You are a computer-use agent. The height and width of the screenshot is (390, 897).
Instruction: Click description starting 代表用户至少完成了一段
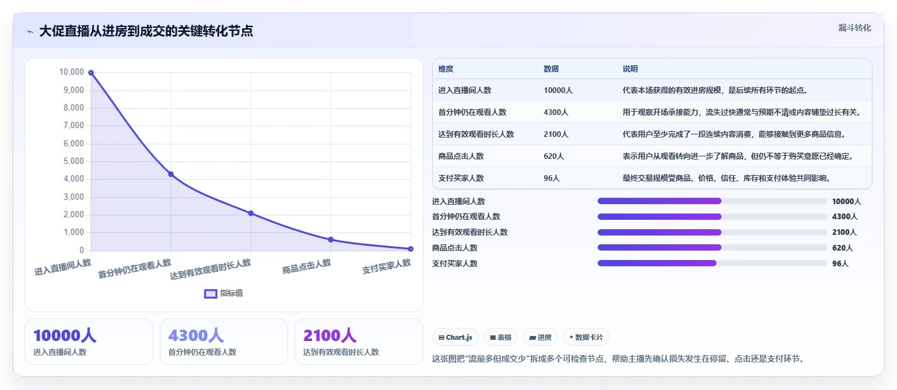pos(734,134)
